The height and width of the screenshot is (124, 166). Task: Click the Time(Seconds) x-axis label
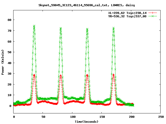click(86, 122)
